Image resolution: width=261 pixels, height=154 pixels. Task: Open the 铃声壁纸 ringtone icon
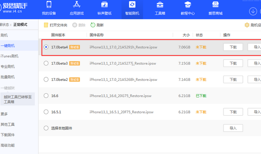104,5
